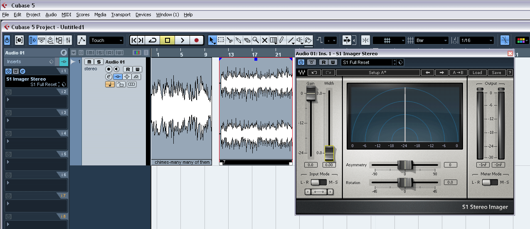The width and height of the screenshot is (530, 229).
Task: Enable Write automation W on Audio 01 track
Action: click(137, 69)
